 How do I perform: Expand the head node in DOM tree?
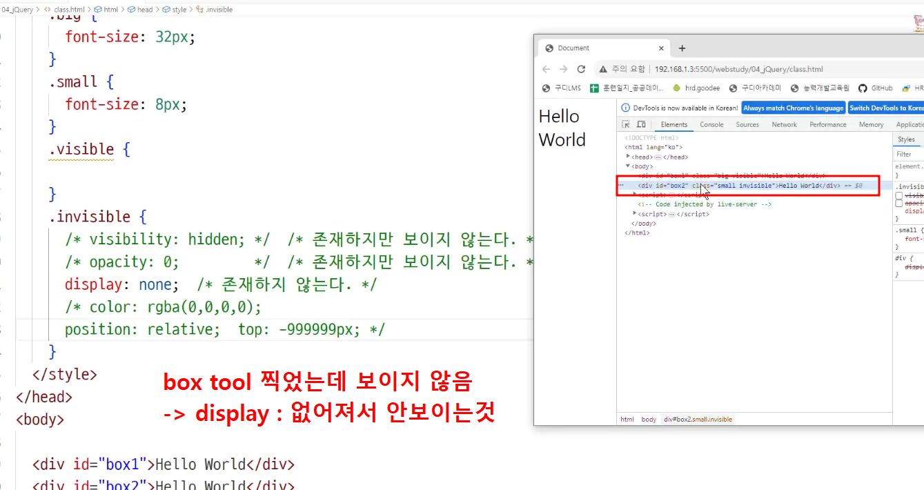click(x=628, y=157)
